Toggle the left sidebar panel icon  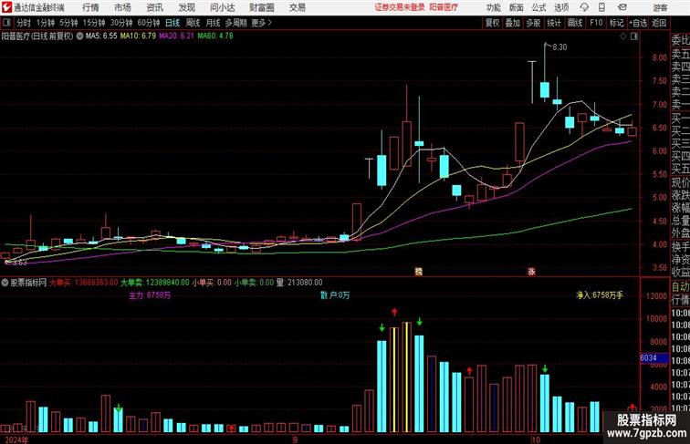pyautogui.click(x=6, y=23)
